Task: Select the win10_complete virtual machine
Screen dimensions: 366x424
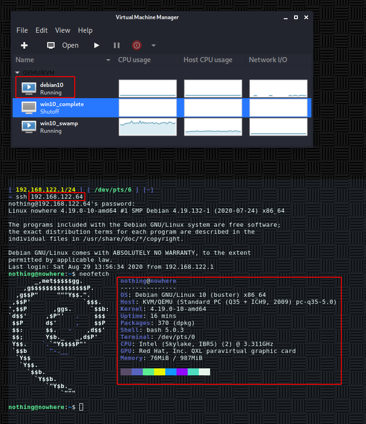Action: pos(162,108)
